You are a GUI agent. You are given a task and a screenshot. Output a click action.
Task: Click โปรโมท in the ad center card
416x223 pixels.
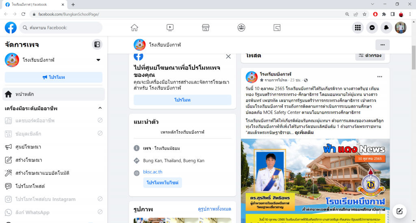pos(182,100)
